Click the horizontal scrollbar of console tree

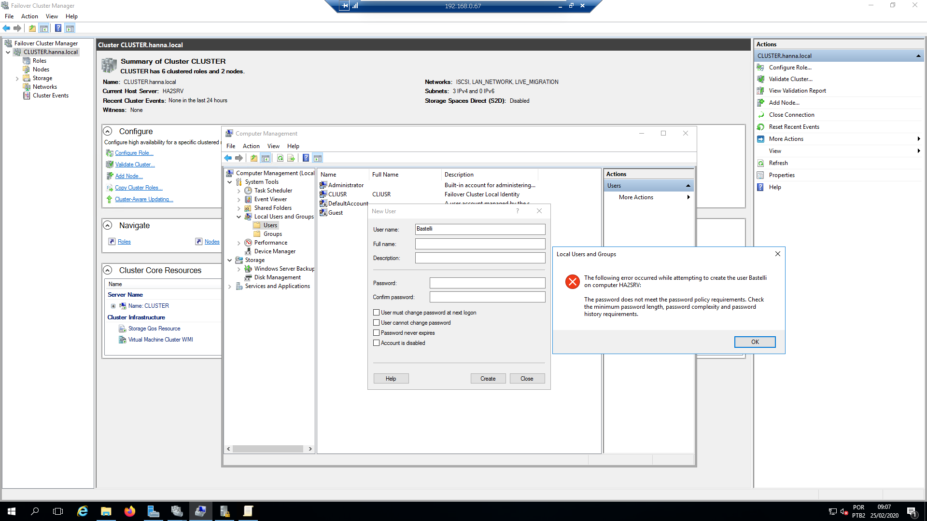267,449
